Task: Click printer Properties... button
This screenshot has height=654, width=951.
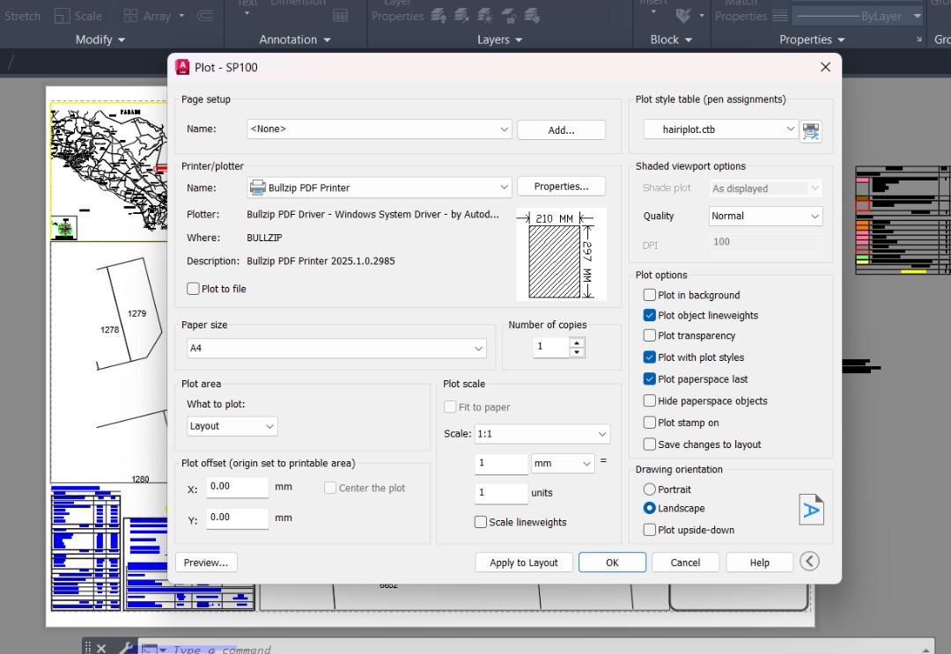Action: [x=561, y=186]
